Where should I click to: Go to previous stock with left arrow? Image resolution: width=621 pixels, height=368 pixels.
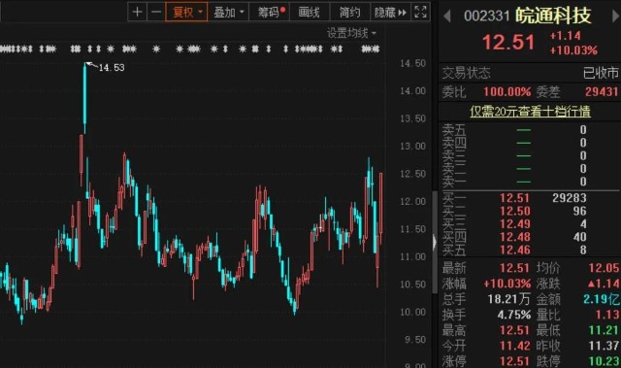coord(447,17)
